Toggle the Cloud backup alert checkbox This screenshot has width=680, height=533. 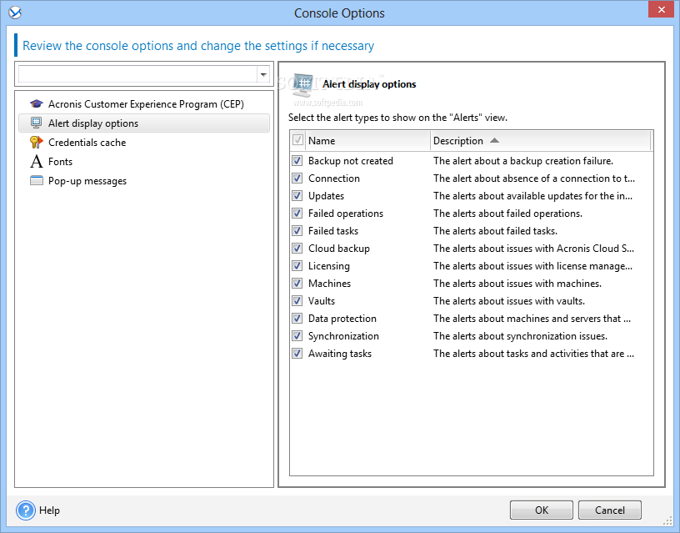pos(297,249)
